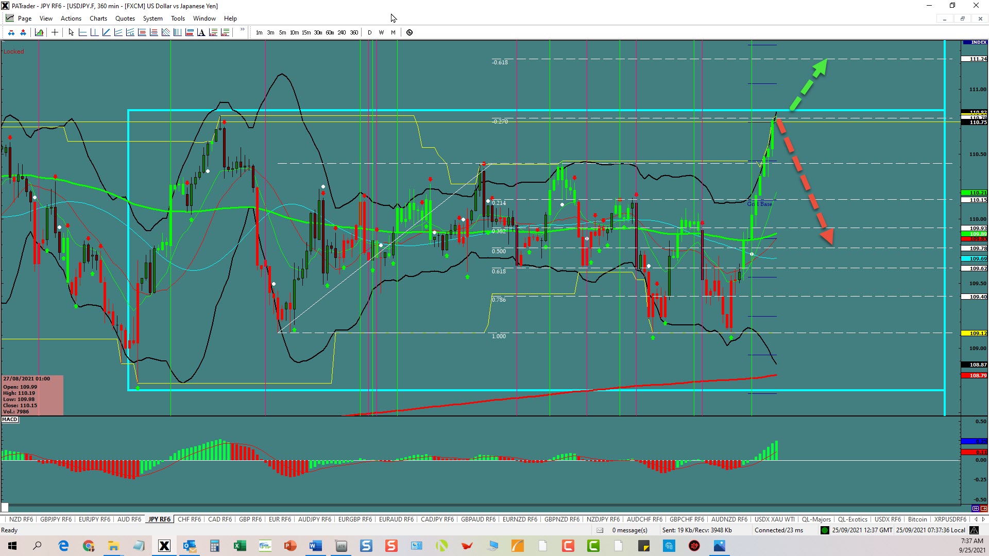Switch to 5m timeframe
989x556 pixels.
tap(282, 32)
